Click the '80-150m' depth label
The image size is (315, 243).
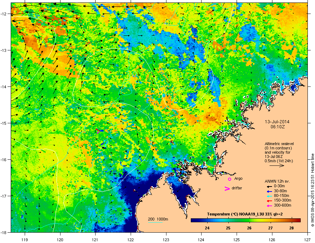coord(281,196)
